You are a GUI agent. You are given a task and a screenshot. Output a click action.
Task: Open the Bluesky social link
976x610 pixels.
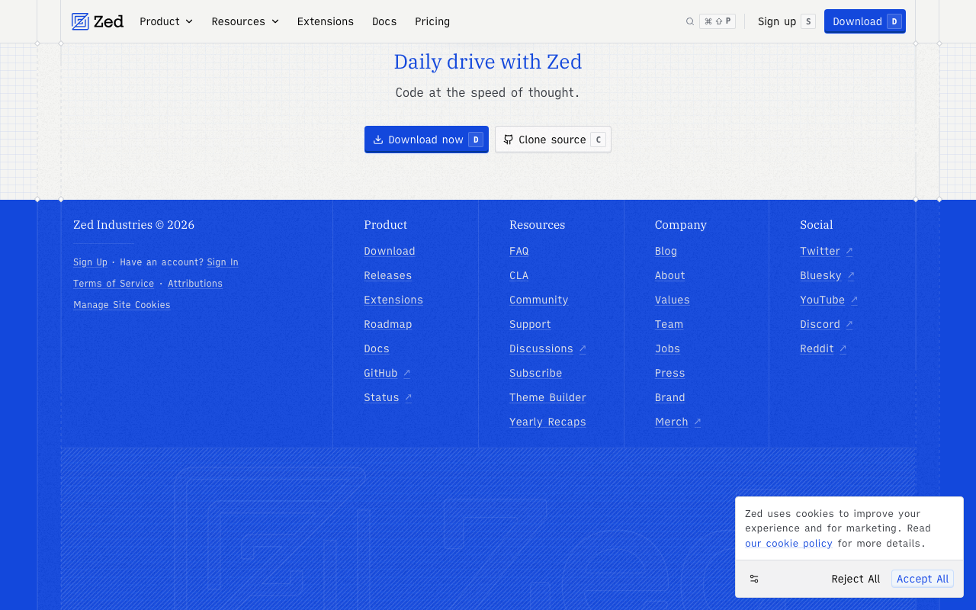[x=820, y=275]
